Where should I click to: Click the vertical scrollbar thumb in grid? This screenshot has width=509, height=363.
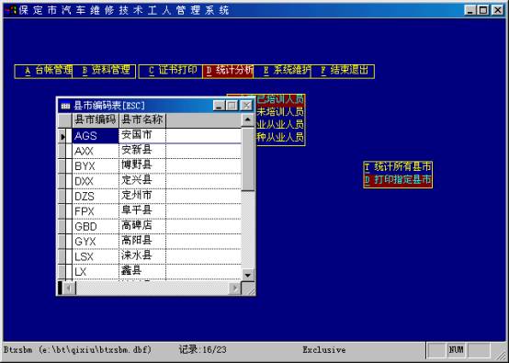pos(248,159)
